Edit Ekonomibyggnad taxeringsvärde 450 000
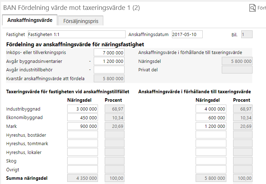The height and width of the screenshot is (184, 266). pos(83,118)
